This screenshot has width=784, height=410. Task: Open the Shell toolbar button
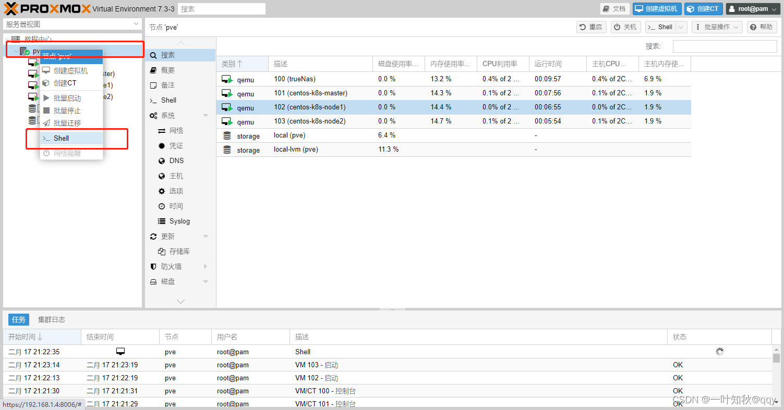[660, 27]
